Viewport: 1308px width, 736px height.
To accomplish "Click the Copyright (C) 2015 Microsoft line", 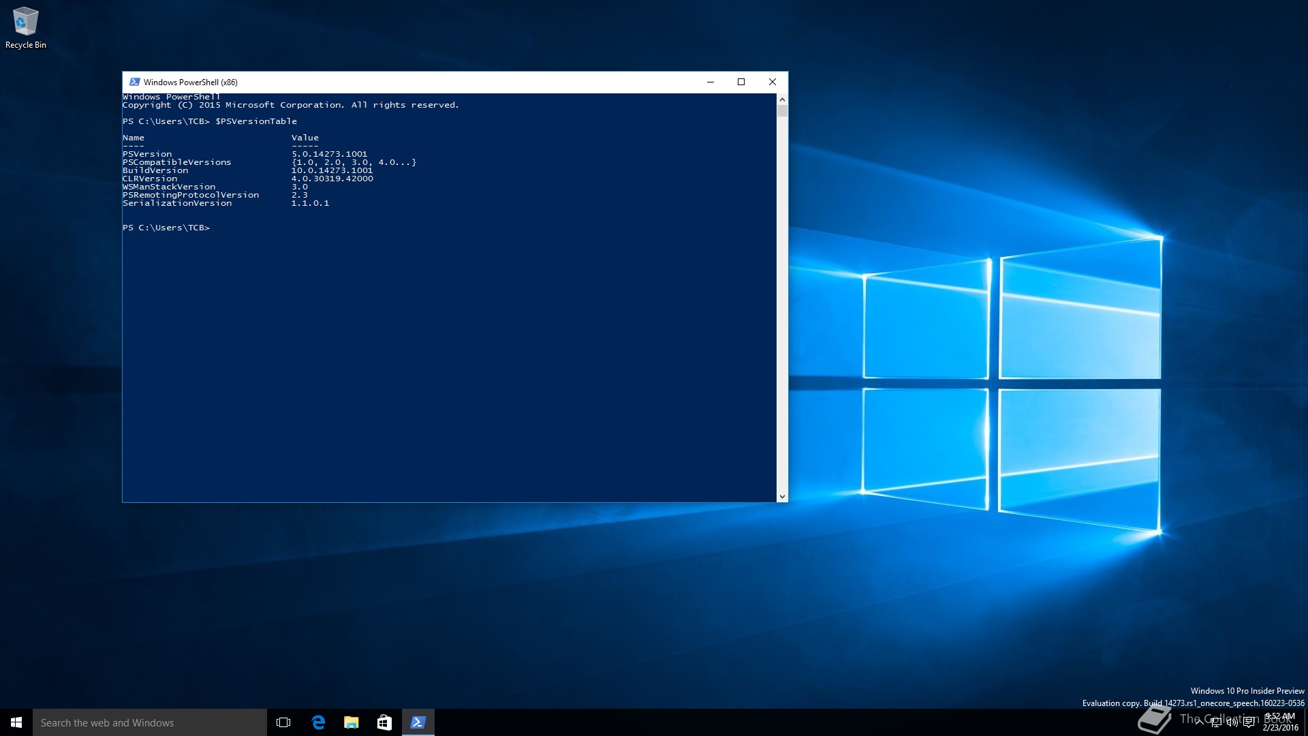I will pyautogui.click(x=291, y=105).
